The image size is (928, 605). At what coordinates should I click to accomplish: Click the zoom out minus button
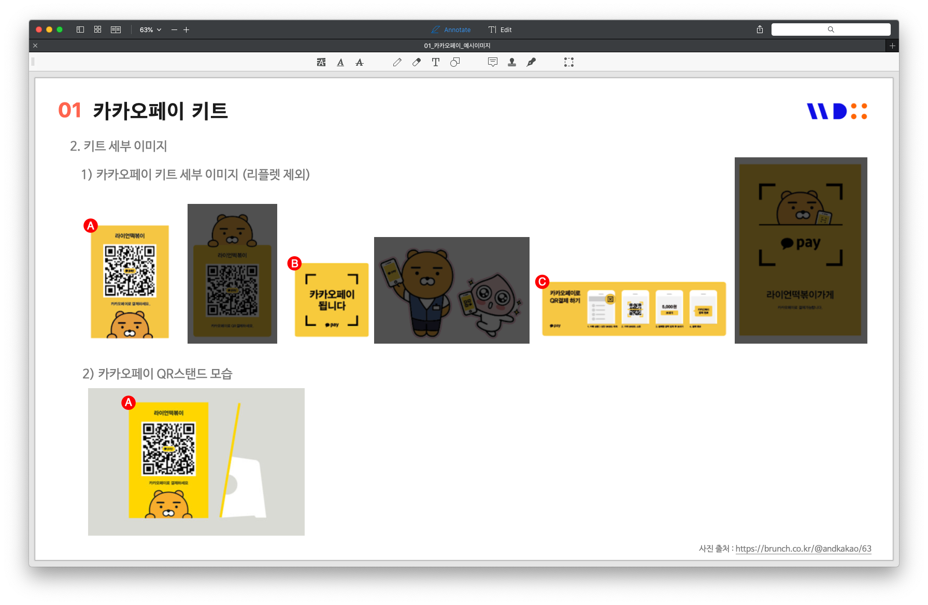point(174,30)
